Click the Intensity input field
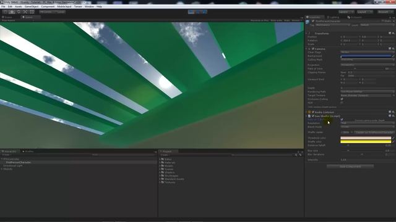 (x=368, y=160)
